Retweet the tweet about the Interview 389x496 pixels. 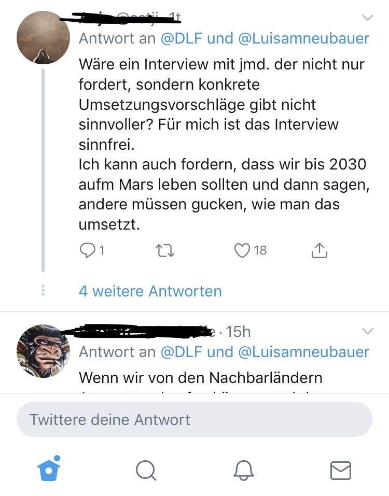click(165, 251)
